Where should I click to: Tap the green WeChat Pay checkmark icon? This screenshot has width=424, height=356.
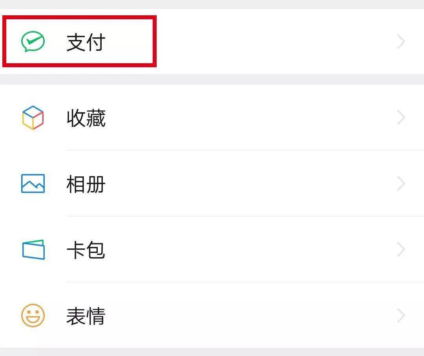click(x=33, y=41)
